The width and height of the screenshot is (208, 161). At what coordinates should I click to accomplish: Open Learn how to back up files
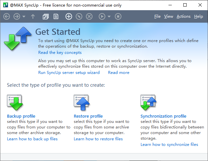(32, 139)
